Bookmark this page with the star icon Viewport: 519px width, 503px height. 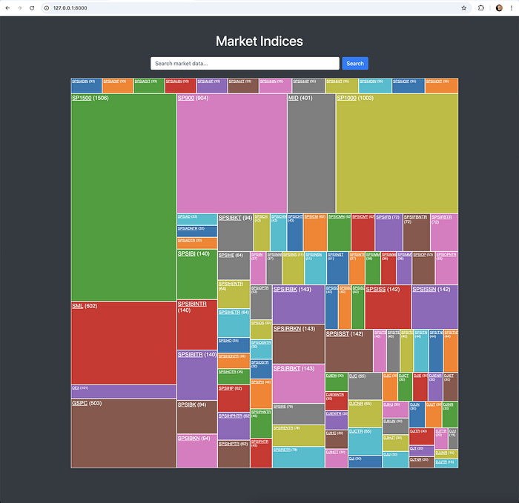click(463, 8)
